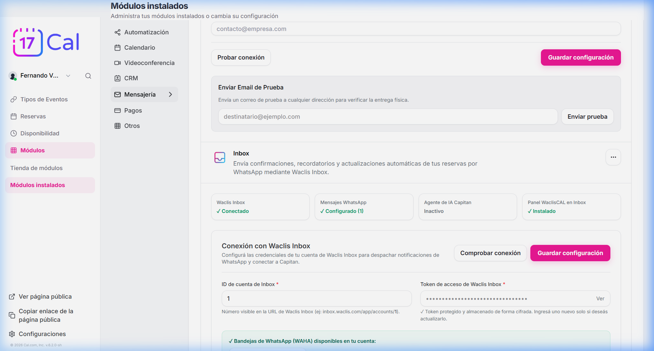
Task: Open Configuraciones
Action: pos(42,334)
